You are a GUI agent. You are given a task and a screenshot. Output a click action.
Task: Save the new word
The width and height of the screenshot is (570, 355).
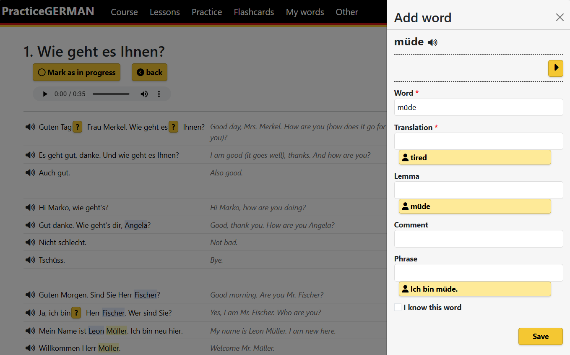[540, 337]
